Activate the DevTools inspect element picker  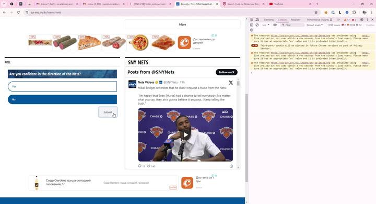[x=252, y=20]
